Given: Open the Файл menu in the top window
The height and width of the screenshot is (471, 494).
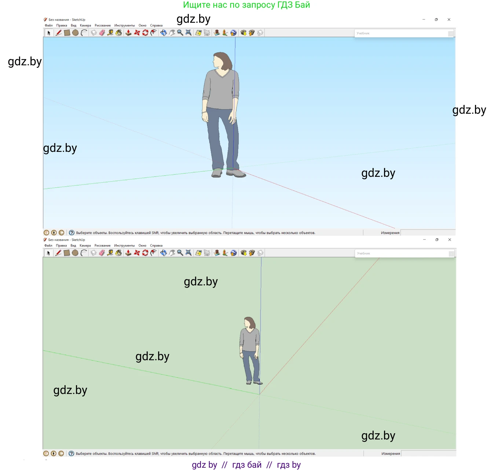Looking at the screenshot, I should pyautogui.click(x=48, y=26).
